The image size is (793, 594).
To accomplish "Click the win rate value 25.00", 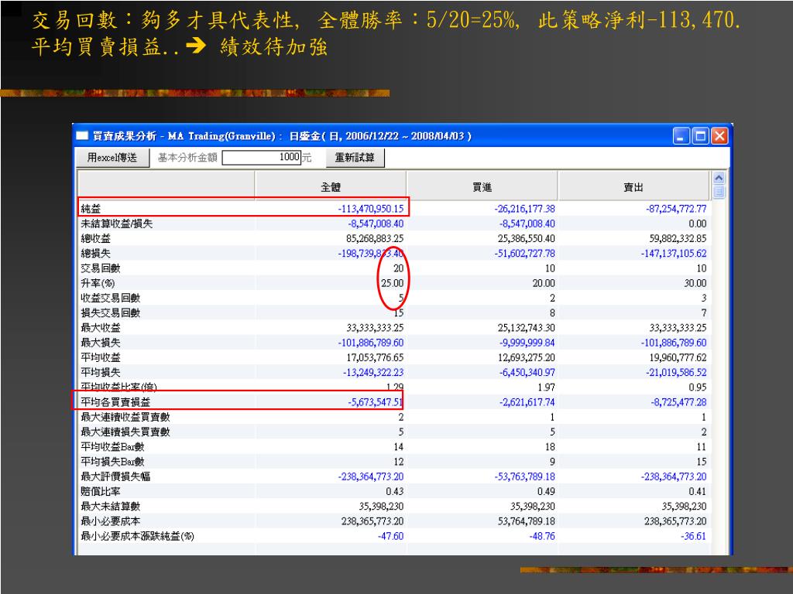I will coord(393,283).
